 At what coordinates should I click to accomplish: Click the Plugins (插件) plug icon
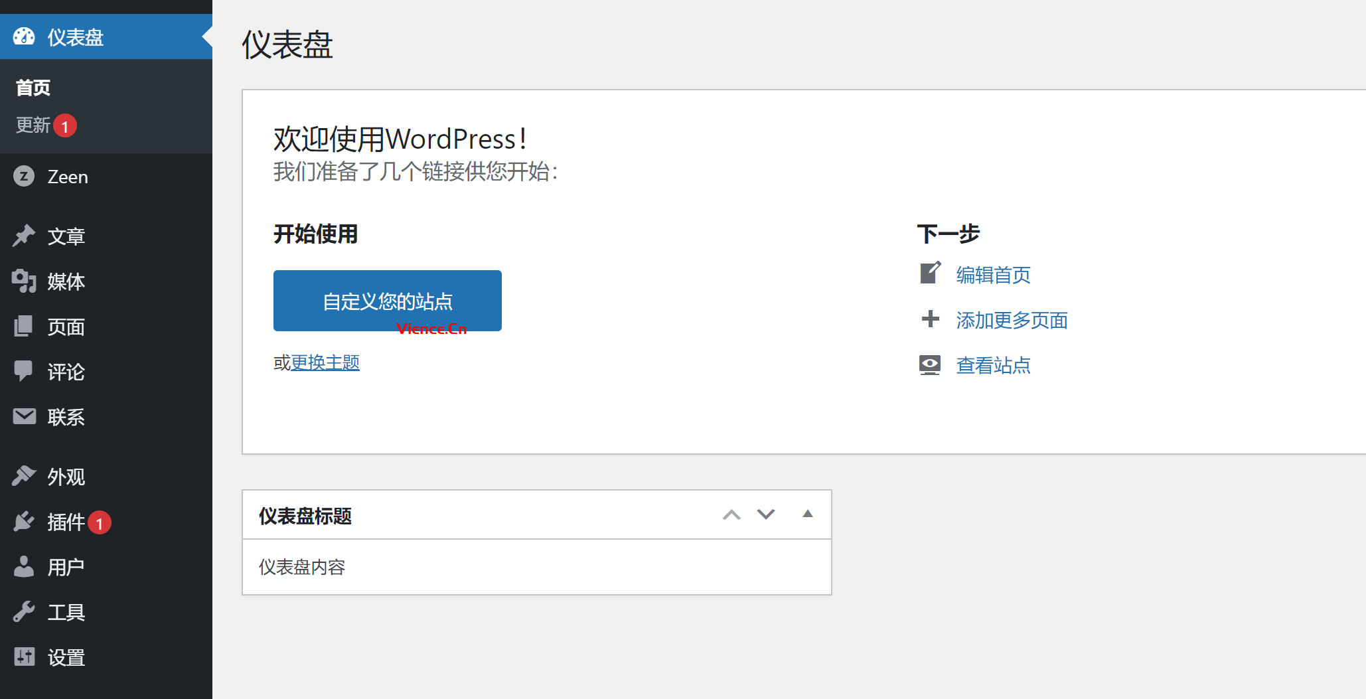[24, 522]
